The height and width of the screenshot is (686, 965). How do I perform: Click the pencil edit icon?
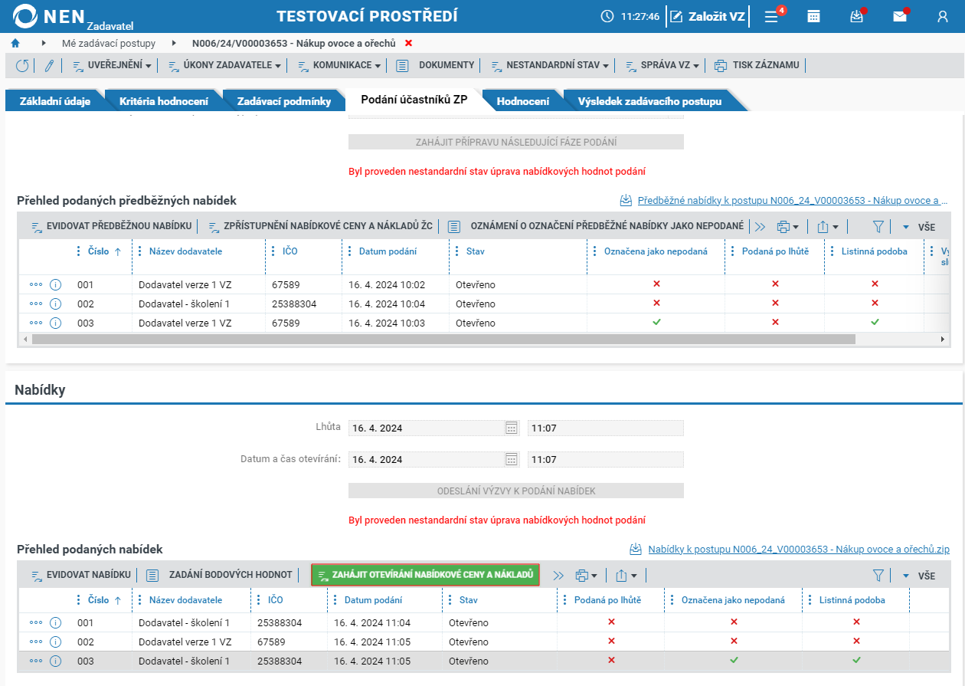click(x=49, y=66)
